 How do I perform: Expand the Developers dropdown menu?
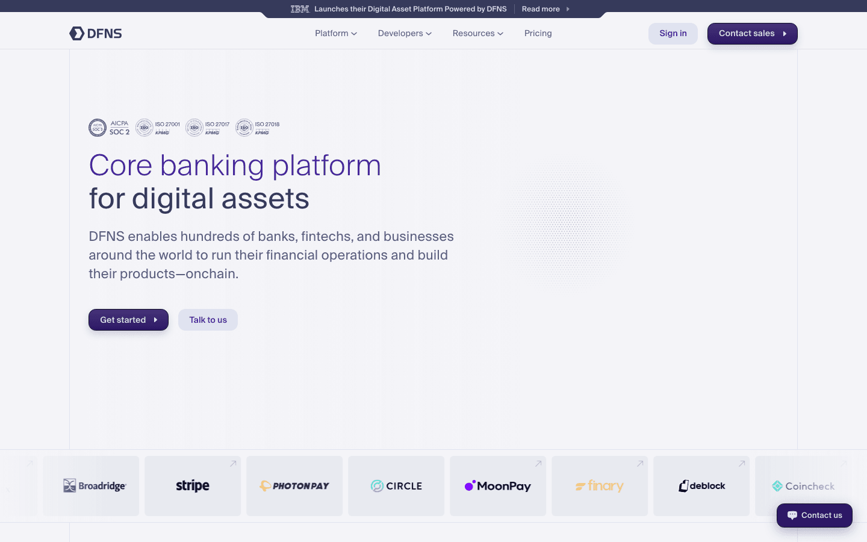tap(405, 33)
